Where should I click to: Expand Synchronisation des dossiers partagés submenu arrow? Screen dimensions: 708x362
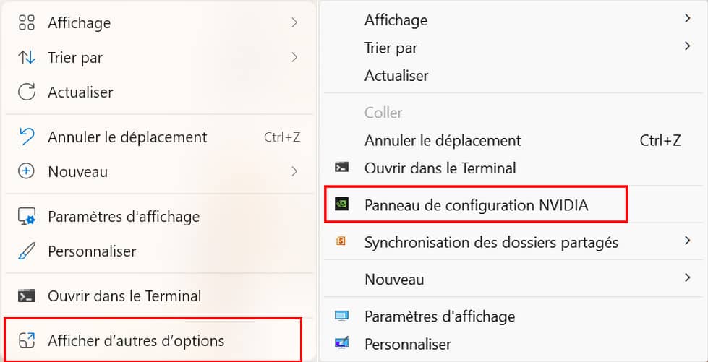click(x=688, y=241)
